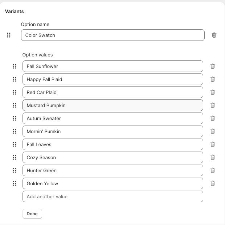Click drag handle for Hunter Green
The height and width of the screenshot is (225, 225).
coord(15,170)
